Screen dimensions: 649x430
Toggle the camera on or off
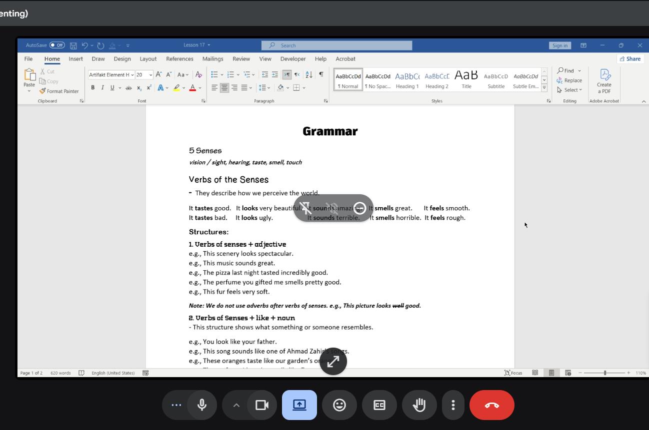coord(262,405)
